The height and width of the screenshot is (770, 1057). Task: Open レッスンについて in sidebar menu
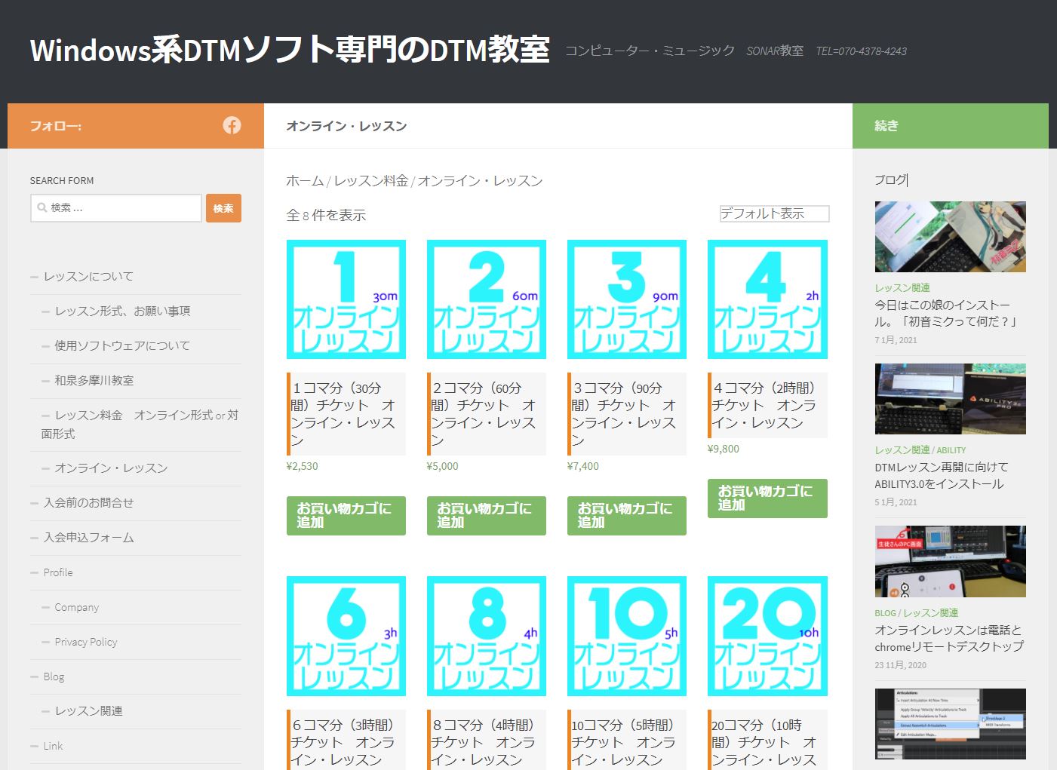(88, 277)
